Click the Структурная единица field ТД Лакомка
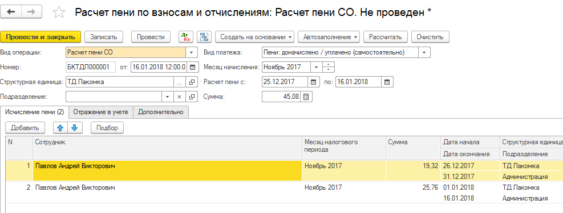 coord(120,82)
